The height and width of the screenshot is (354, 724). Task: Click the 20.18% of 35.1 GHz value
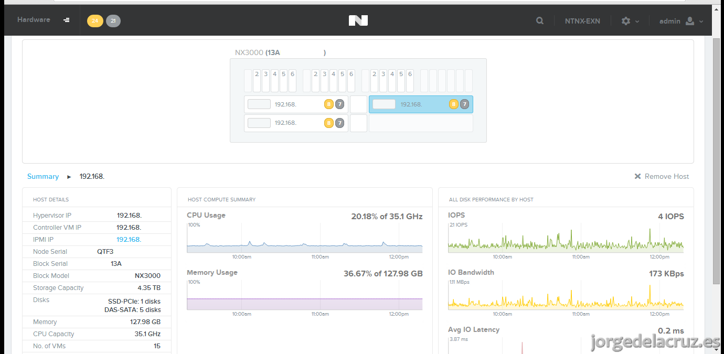click(387, 216)
